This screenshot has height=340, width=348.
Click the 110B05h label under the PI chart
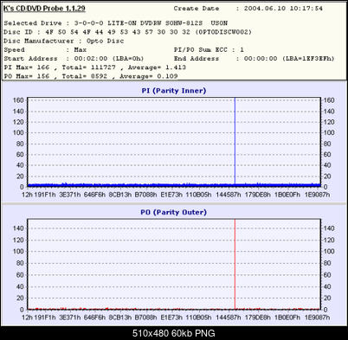click(x=198, y=195)
